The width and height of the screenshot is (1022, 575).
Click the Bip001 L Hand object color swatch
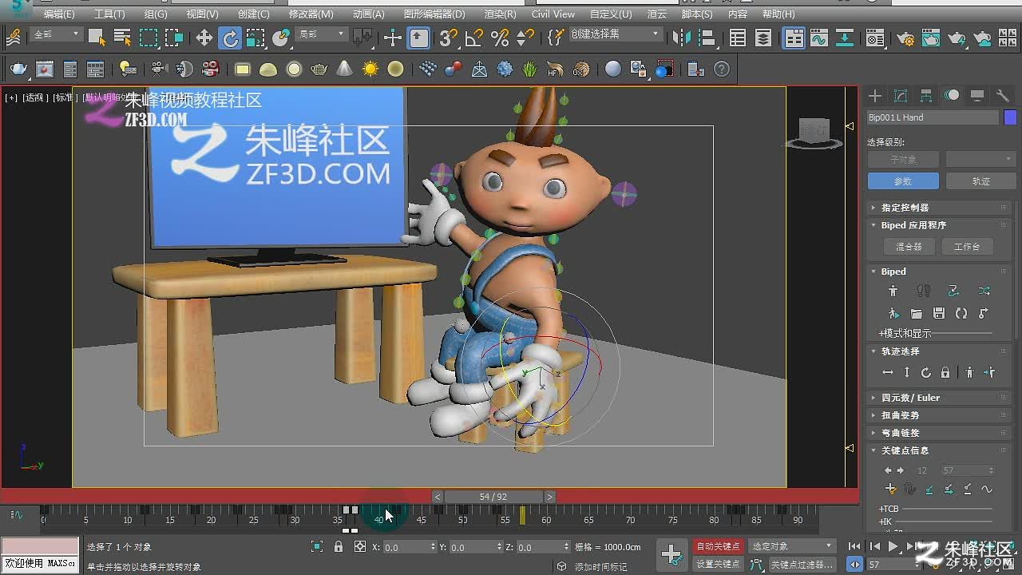point(1010,117)
